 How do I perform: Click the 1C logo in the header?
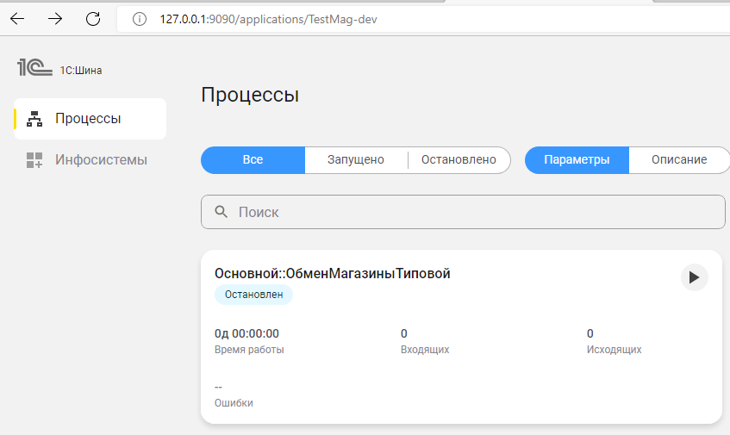pyautogui.click(x=34, y=69)
